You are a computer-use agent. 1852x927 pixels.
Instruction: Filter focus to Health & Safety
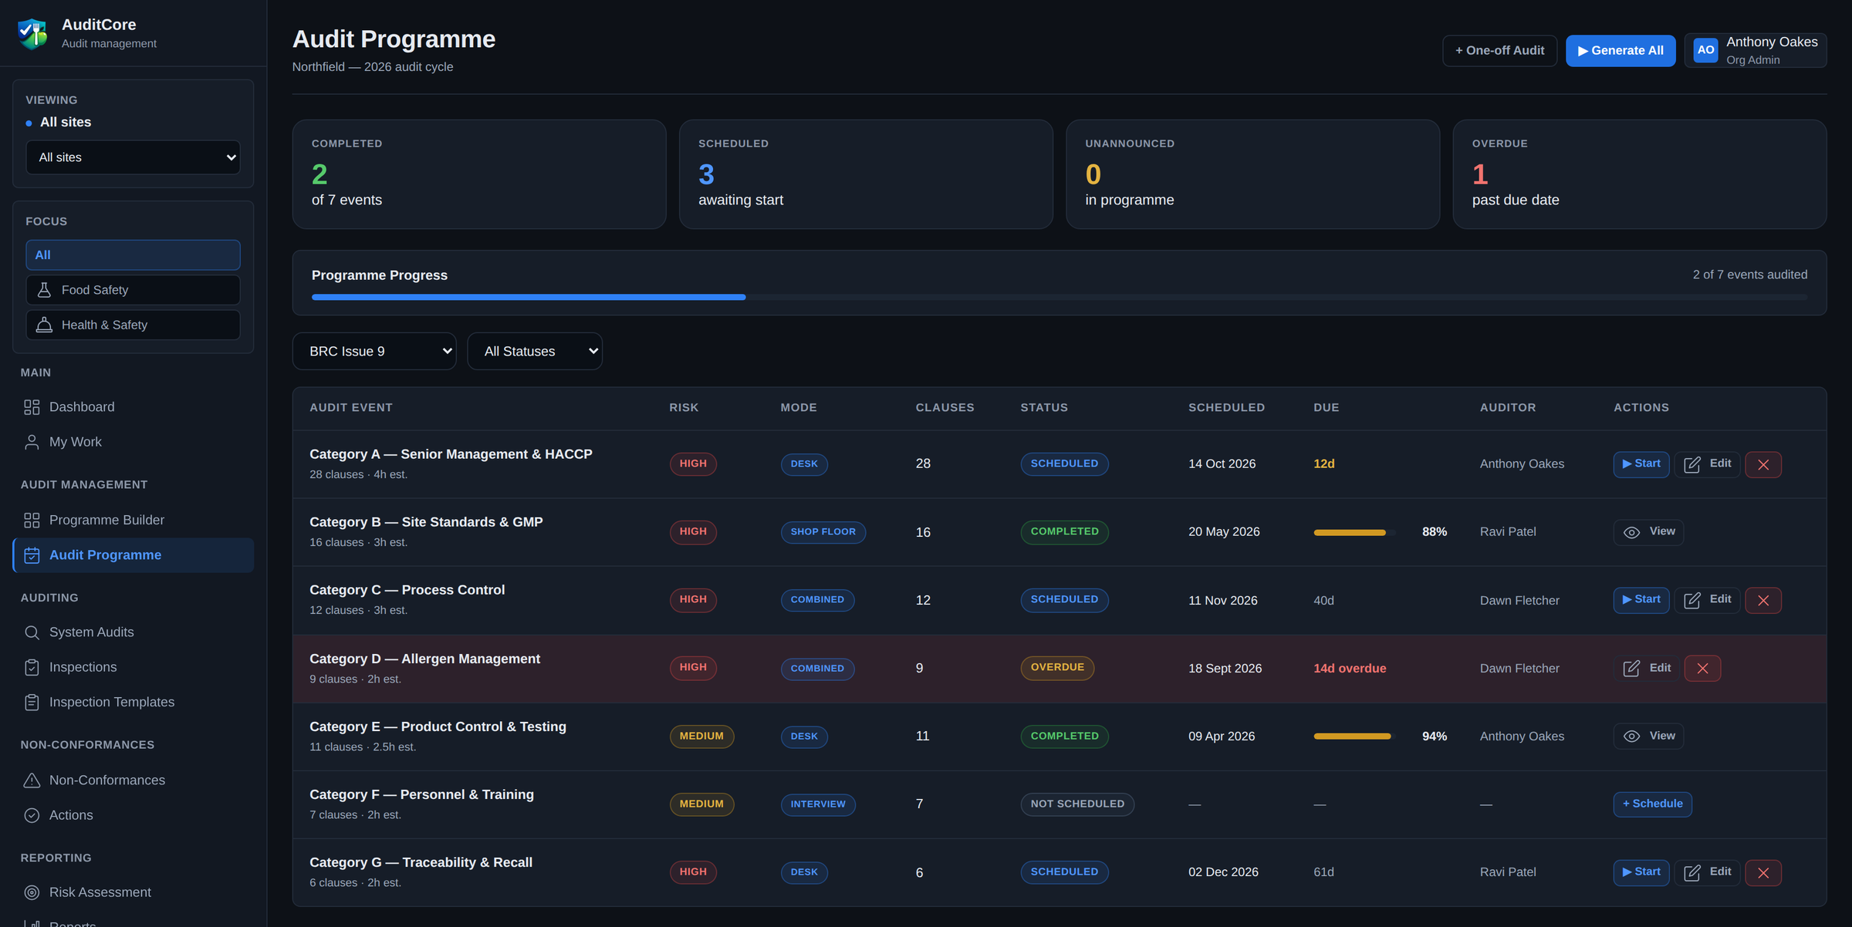pos(133,325)
